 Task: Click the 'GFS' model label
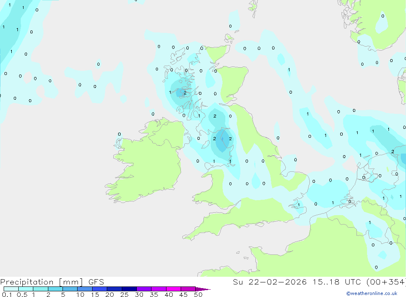coord(96,282)
